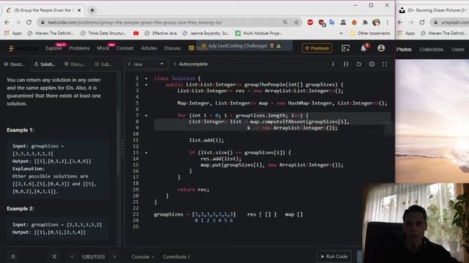
Task: Go back in LeetCode browser window
Action: pos(7,23)
